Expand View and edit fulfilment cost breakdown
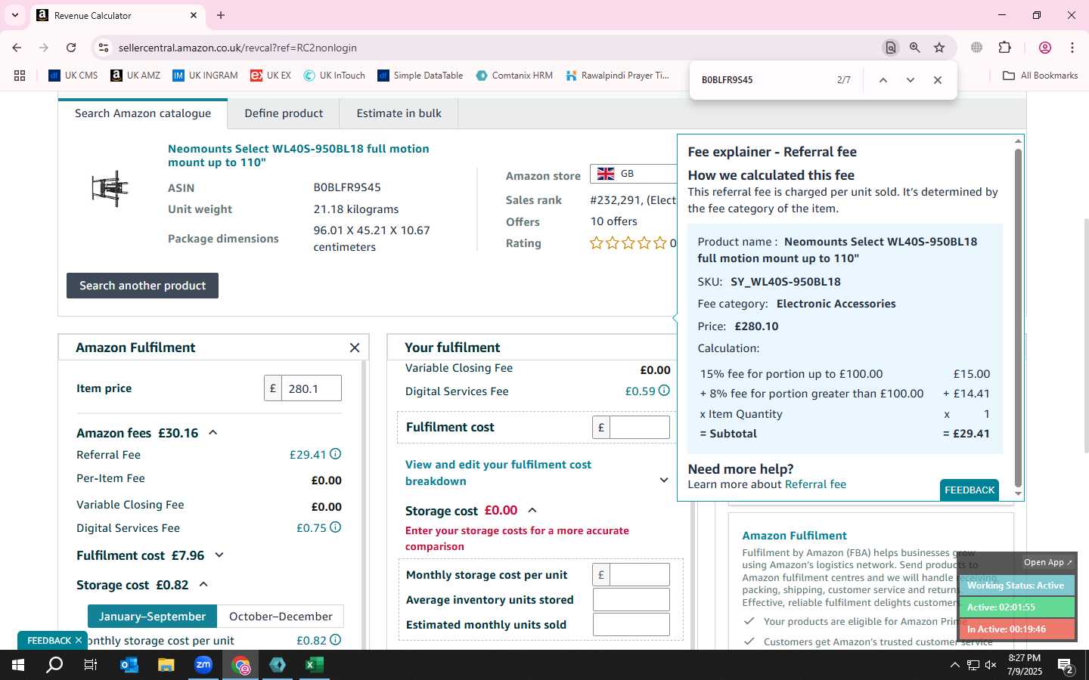Screen dimensions: 1089x680 pos(664,481)
